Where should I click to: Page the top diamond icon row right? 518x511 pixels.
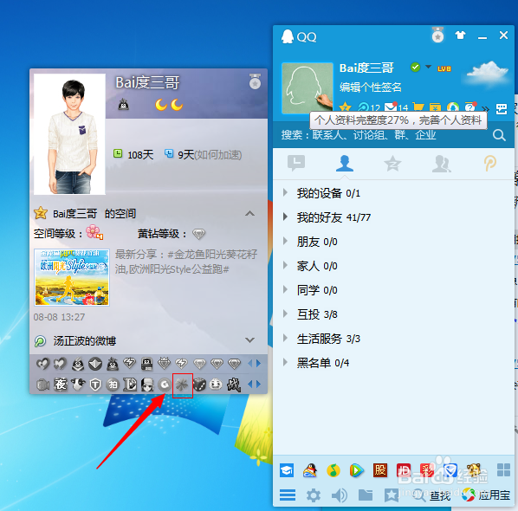(x=259, y=364)
